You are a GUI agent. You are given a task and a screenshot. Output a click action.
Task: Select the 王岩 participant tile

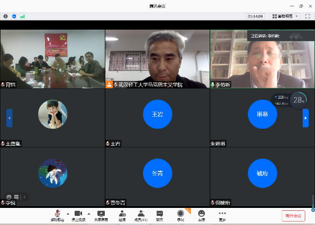(157, 118)
